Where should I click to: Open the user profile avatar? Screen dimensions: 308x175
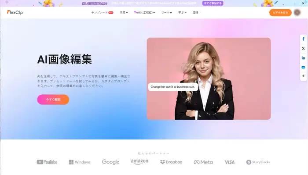[297, 12]
